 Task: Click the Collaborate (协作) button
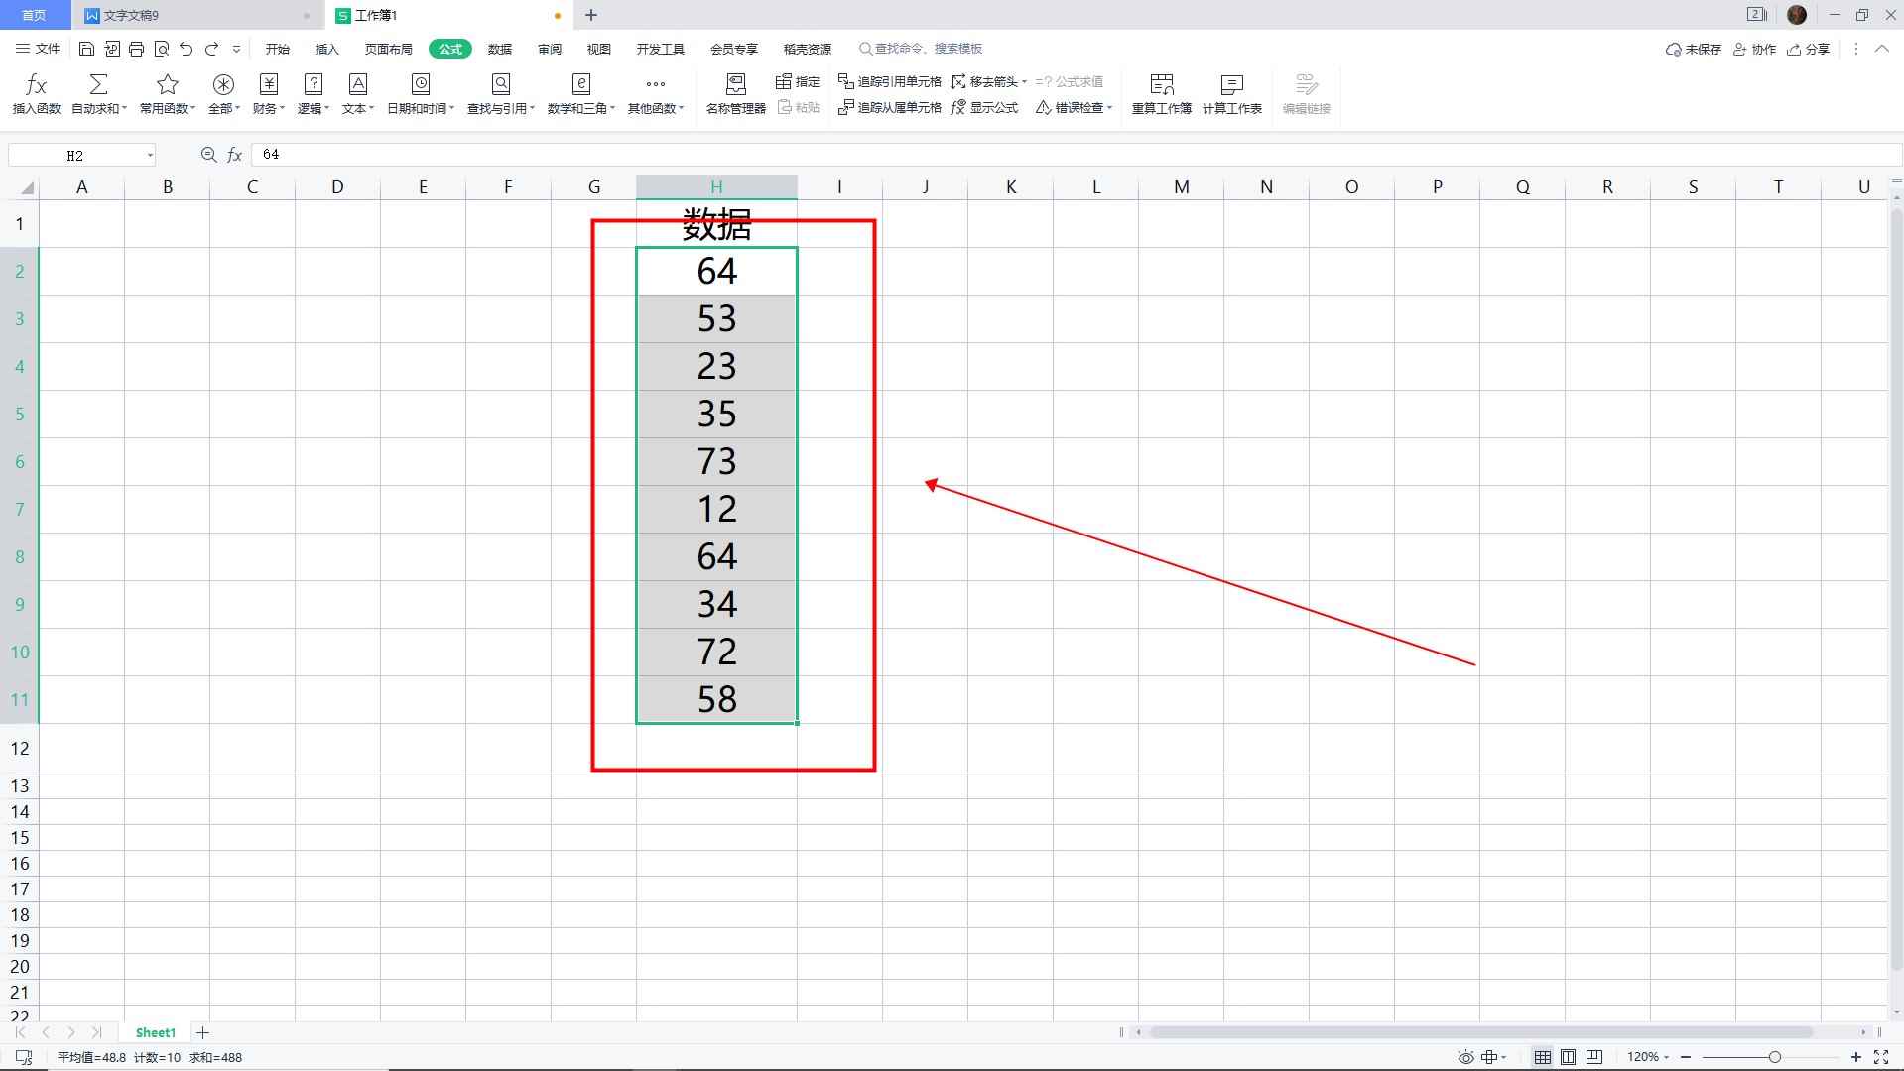(1754, 49)
